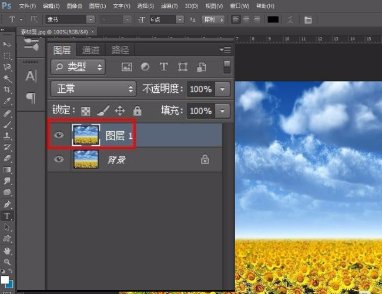
Task: Click the type layer filter icon
Action: [x=163, y=67]
